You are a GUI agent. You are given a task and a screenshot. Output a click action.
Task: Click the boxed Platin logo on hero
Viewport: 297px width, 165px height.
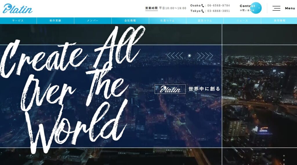coord(170,89)
